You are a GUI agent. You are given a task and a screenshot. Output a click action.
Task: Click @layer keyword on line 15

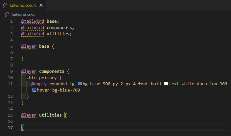pyautogui.click(x=29, y=115)
